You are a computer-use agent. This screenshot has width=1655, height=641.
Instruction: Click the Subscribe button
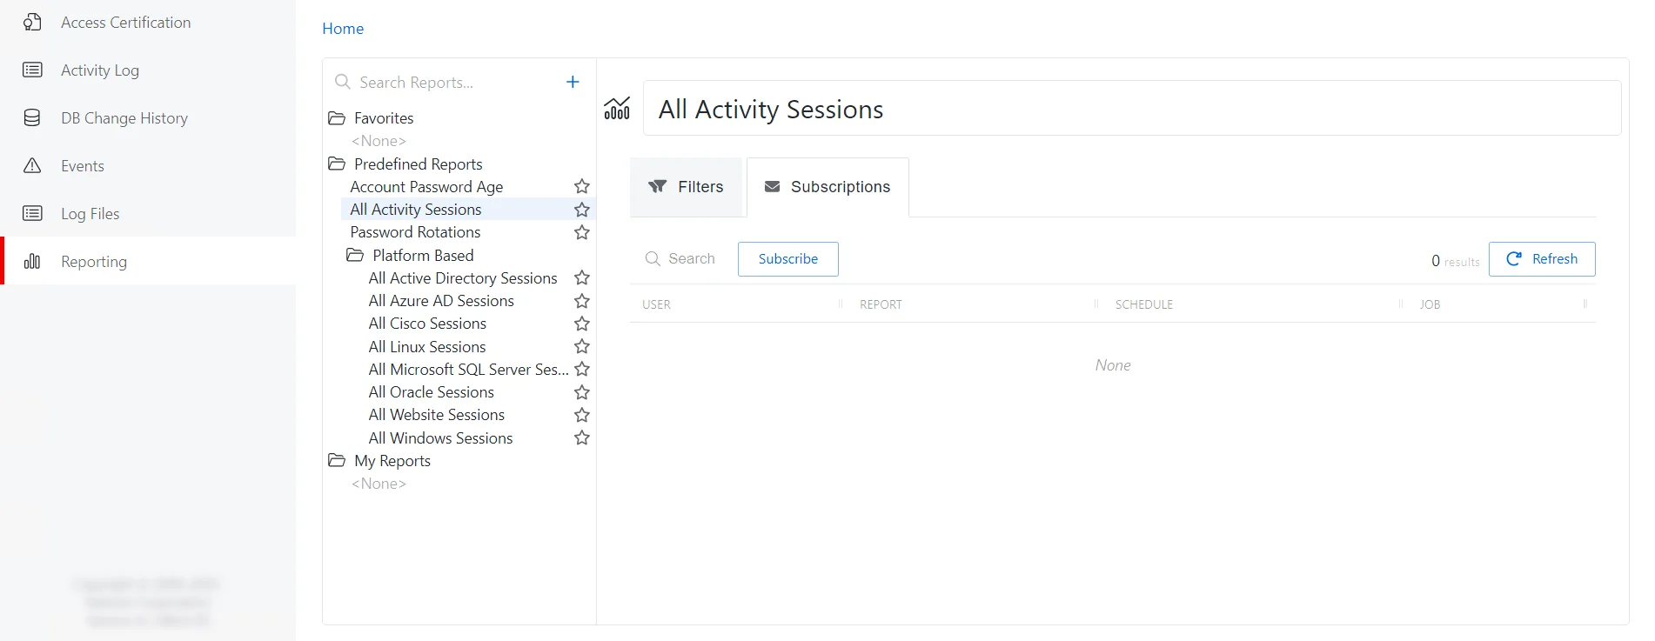coord(788,259)
